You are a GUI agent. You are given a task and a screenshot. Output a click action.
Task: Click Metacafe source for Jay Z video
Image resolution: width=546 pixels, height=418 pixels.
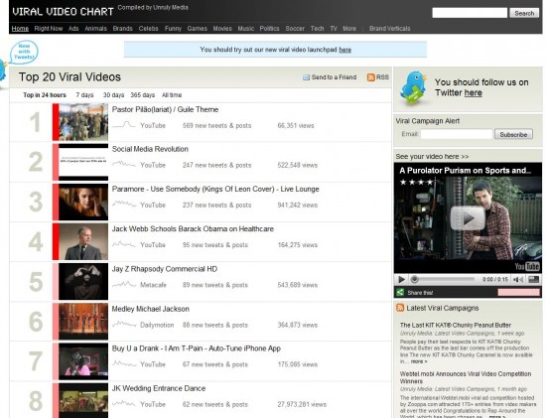click(x=153, y=285)
